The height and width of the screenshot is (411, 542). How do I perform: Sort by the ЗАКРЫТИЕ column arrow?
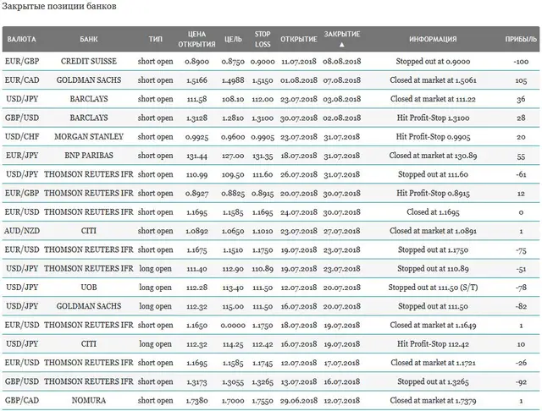pyautogui.click(x=341, y=45)
